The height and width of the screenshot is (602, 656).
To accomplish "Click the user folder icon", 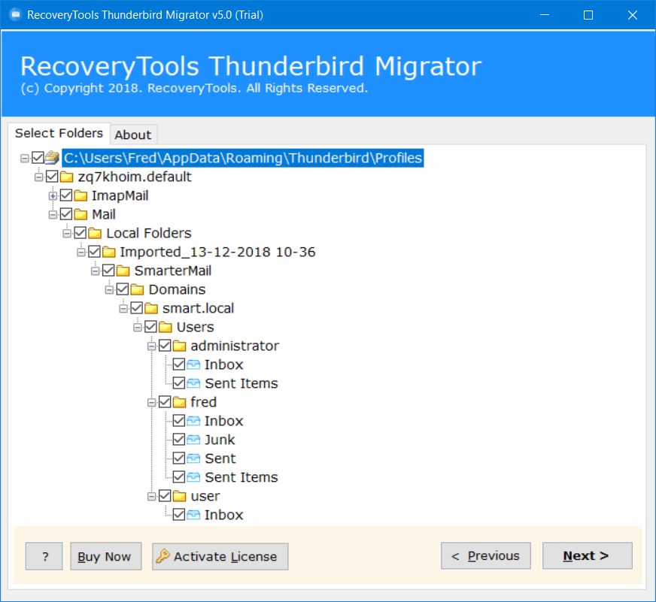I will point(179,496).
